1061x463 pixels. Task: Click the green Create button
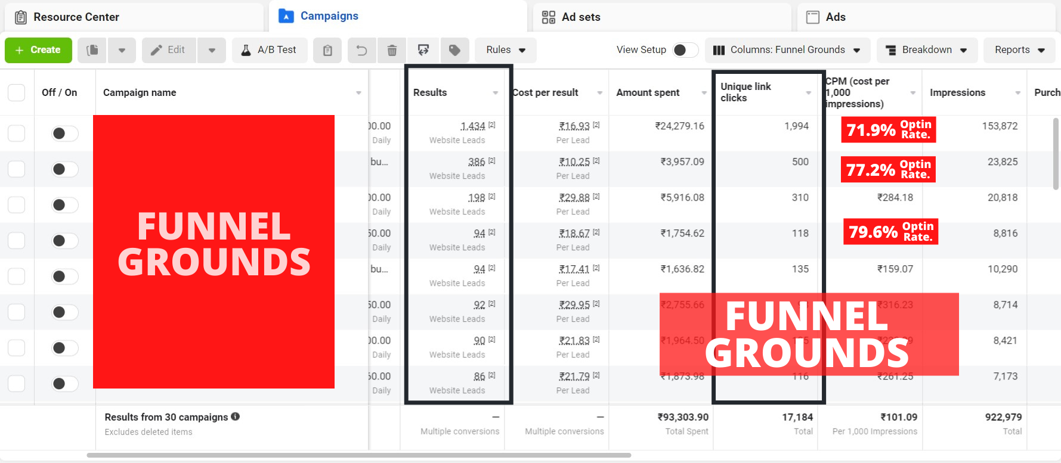(38, 50)
